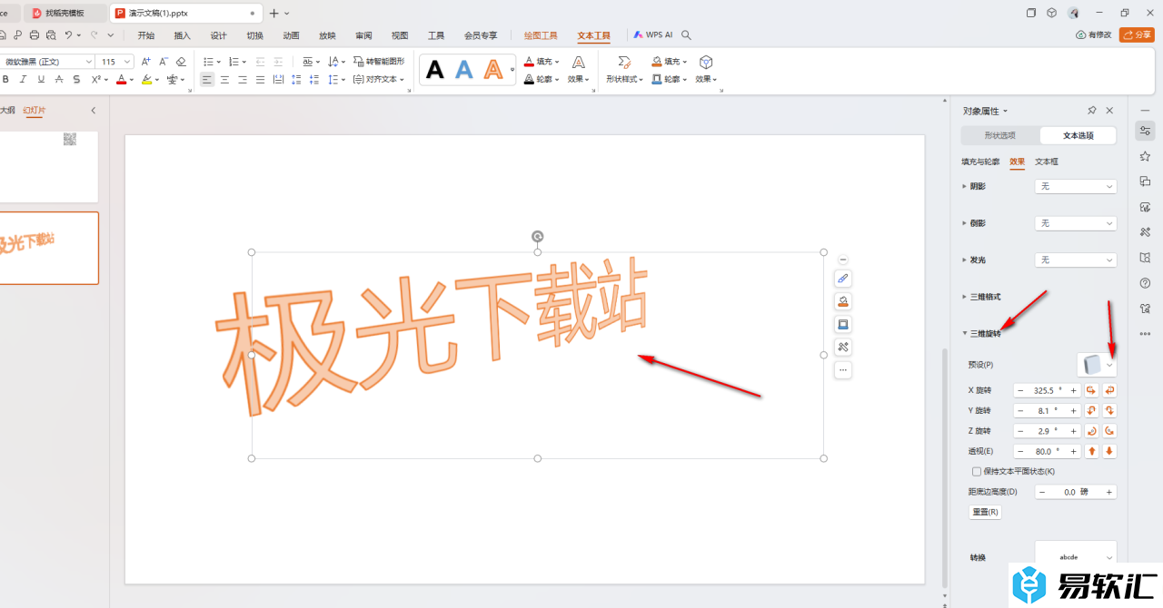Click the Y 旋转 value field
1163x608 pixels.
tap(1047, 410)
